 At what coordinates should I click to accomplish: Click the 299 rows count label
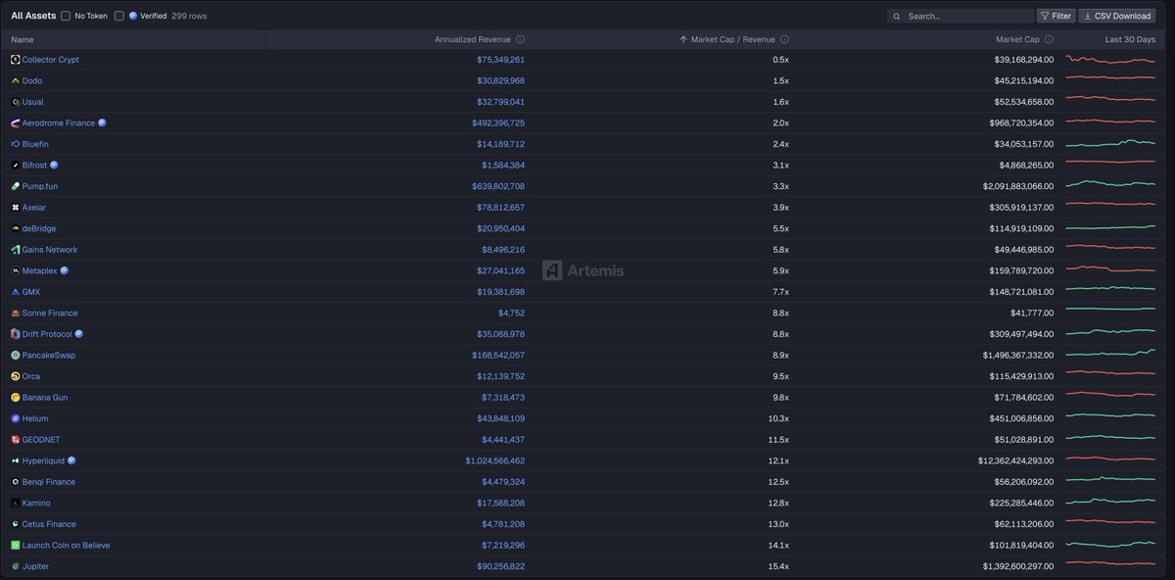pyautogui.click(x=189, y=16)
